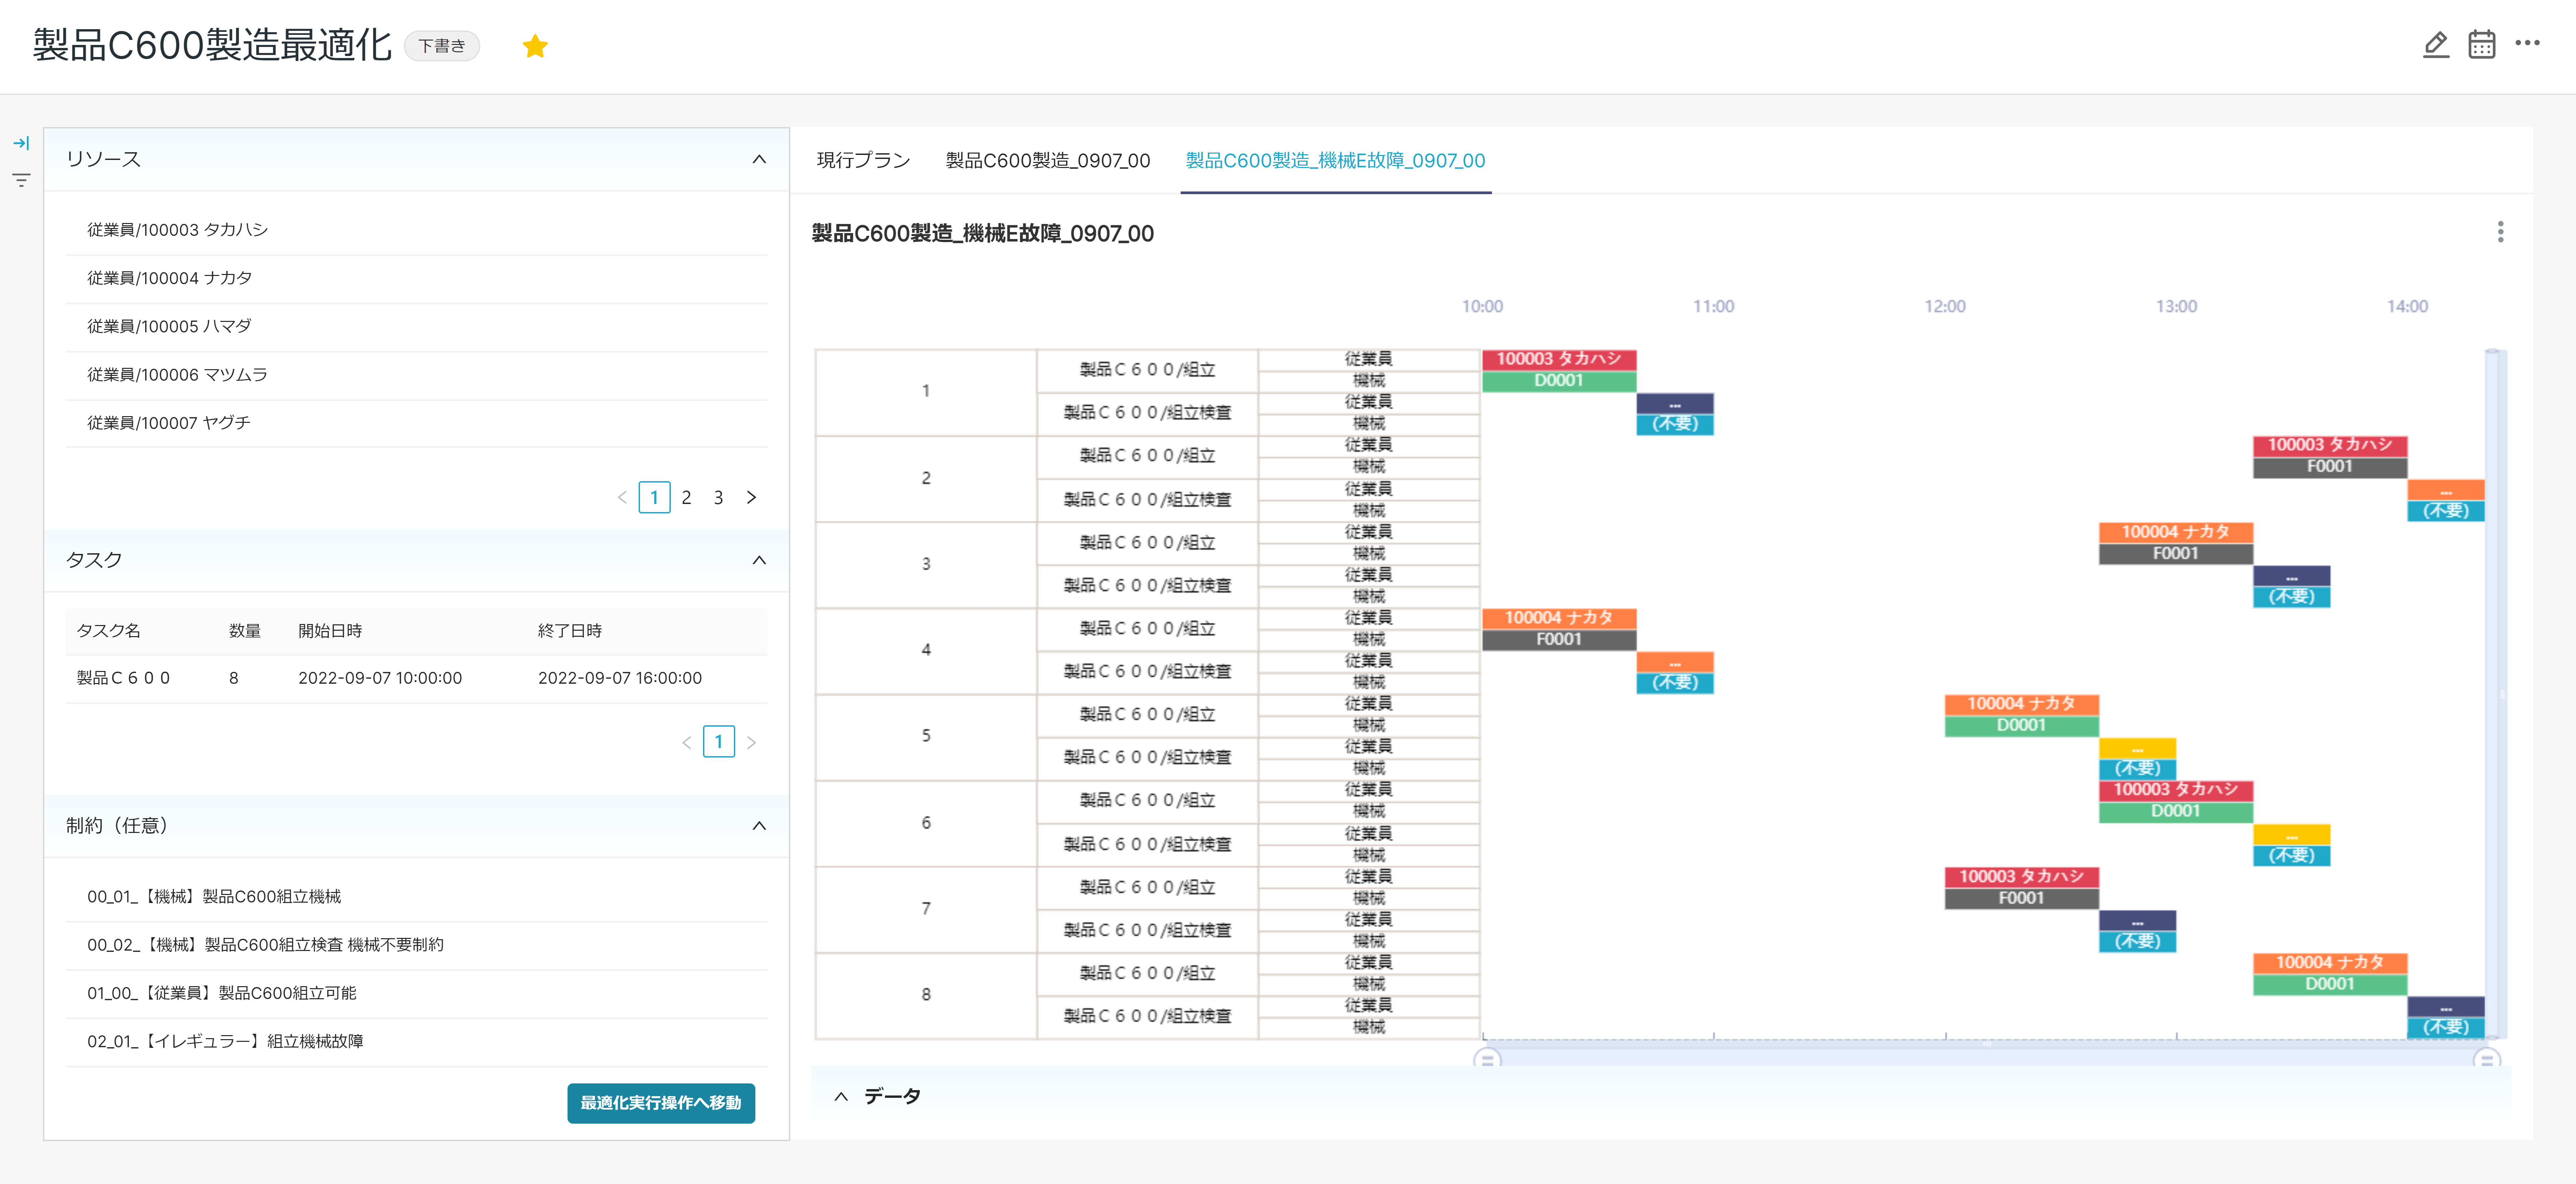Click row 1 タカハシ red Gantt bar
The height and width of the screenshot is (1184, 2576).
[x=1559, y=360]
